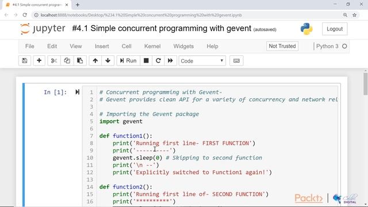368x207 pixels.
Task: Insert cell below using plus icon
Action: [39, 61]
